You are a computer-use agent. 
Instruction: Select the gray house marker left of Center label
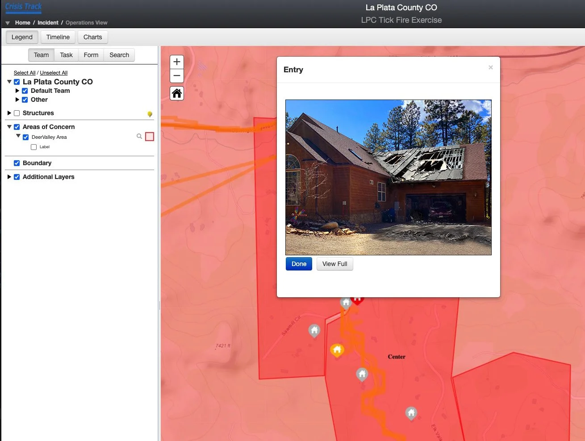click(362, 374)
